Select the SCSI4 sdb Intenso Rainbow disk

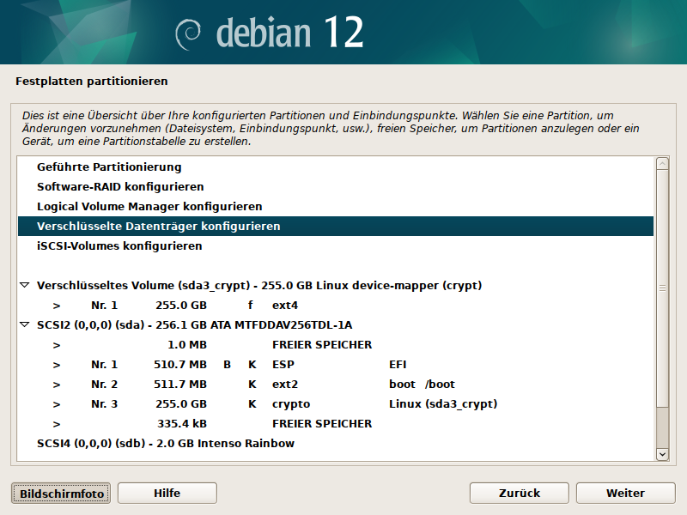[x=166, y=443]
